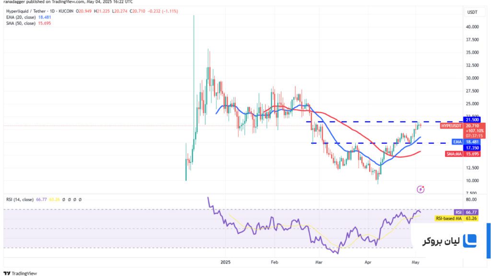Click the blue broker logo icon
491x276 pixels.
469,241
